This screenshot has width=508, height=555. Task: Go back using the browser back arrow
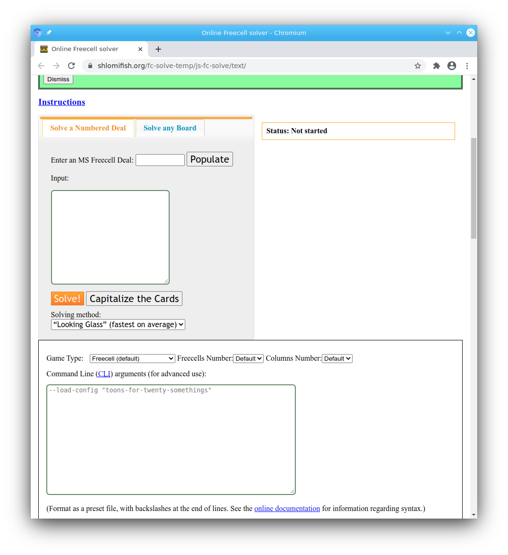(42, 66)
